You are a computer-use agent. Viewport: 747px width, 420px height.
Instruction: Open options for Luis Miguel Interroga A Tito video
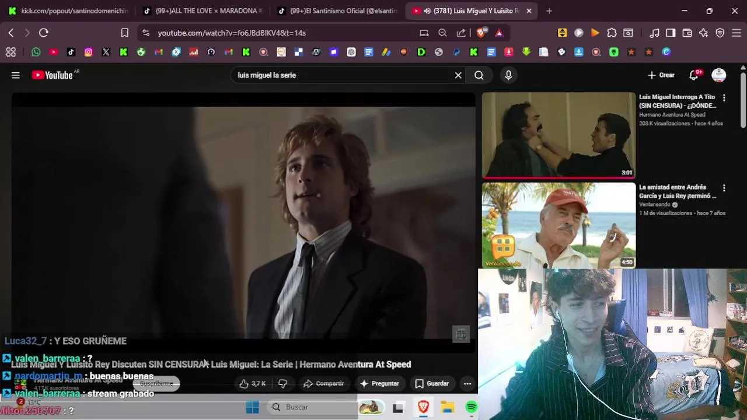point(724,97)
